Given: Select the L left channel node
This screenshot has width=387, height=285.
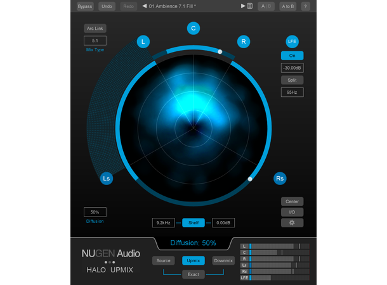Looking at the screenshot, I should click(x=143, y=42).
